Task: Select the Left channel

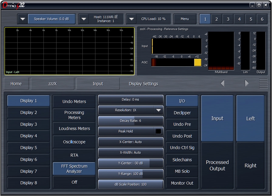Action: click(251, 118)
